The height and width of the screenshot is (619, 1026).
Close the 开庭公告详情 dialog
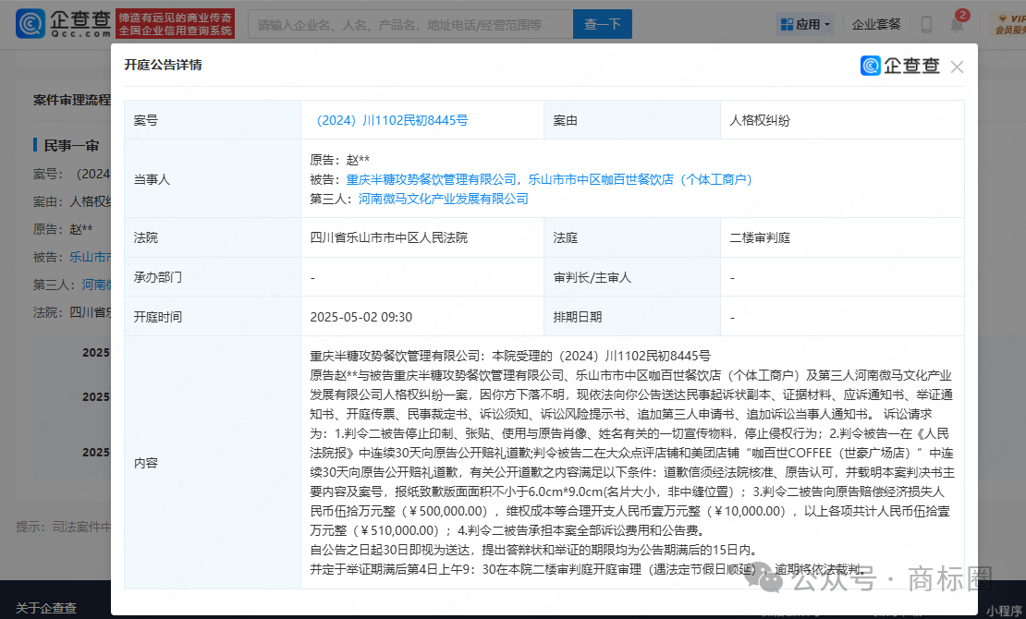point(957,67)
